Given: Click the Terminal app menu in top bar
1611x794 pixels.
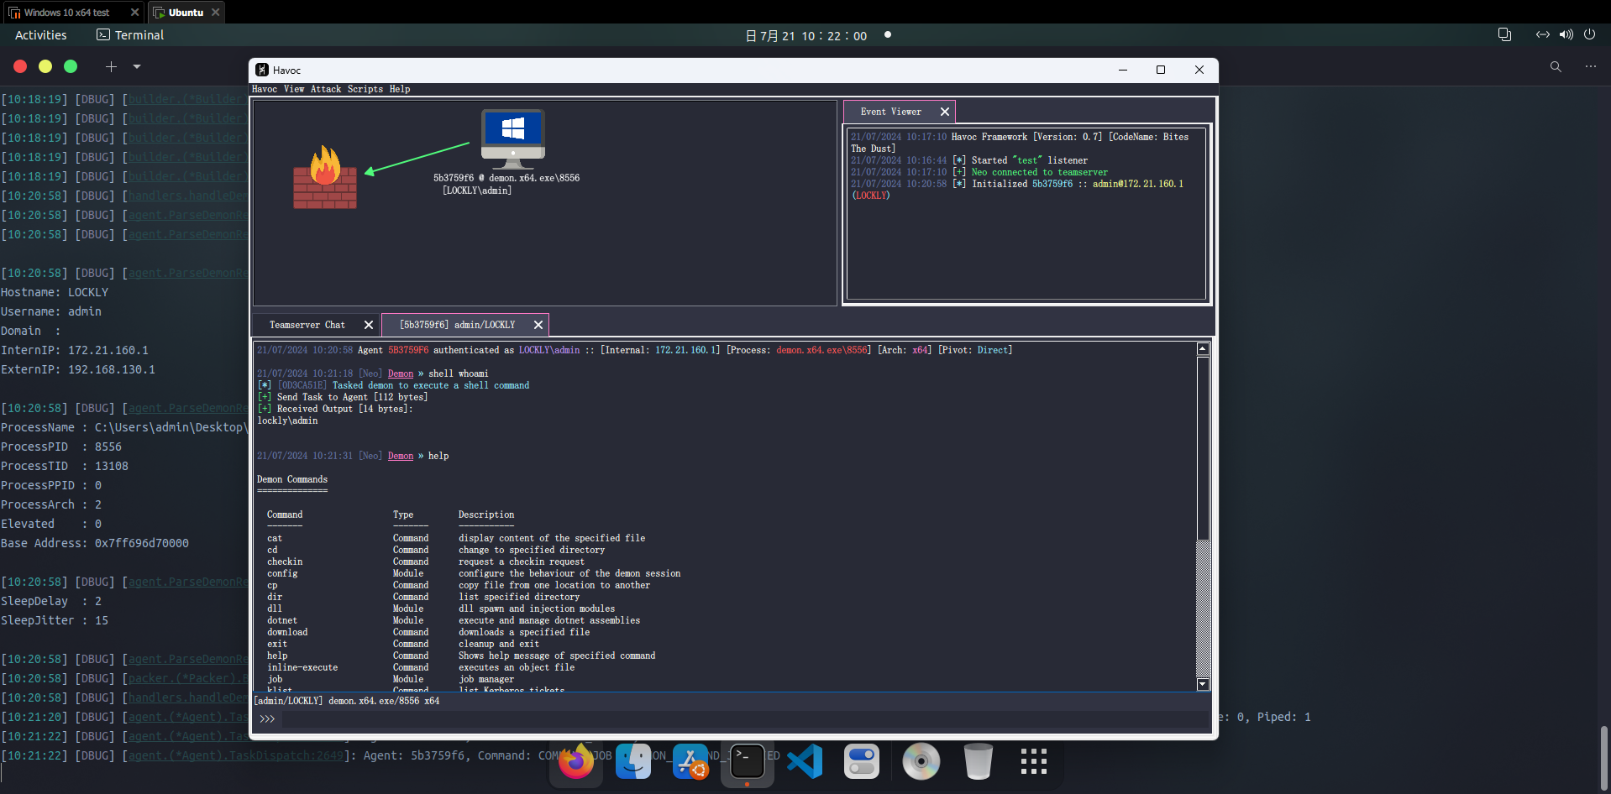Looking at the screenshot, I should pyautogui.click(x=130, y=35).
